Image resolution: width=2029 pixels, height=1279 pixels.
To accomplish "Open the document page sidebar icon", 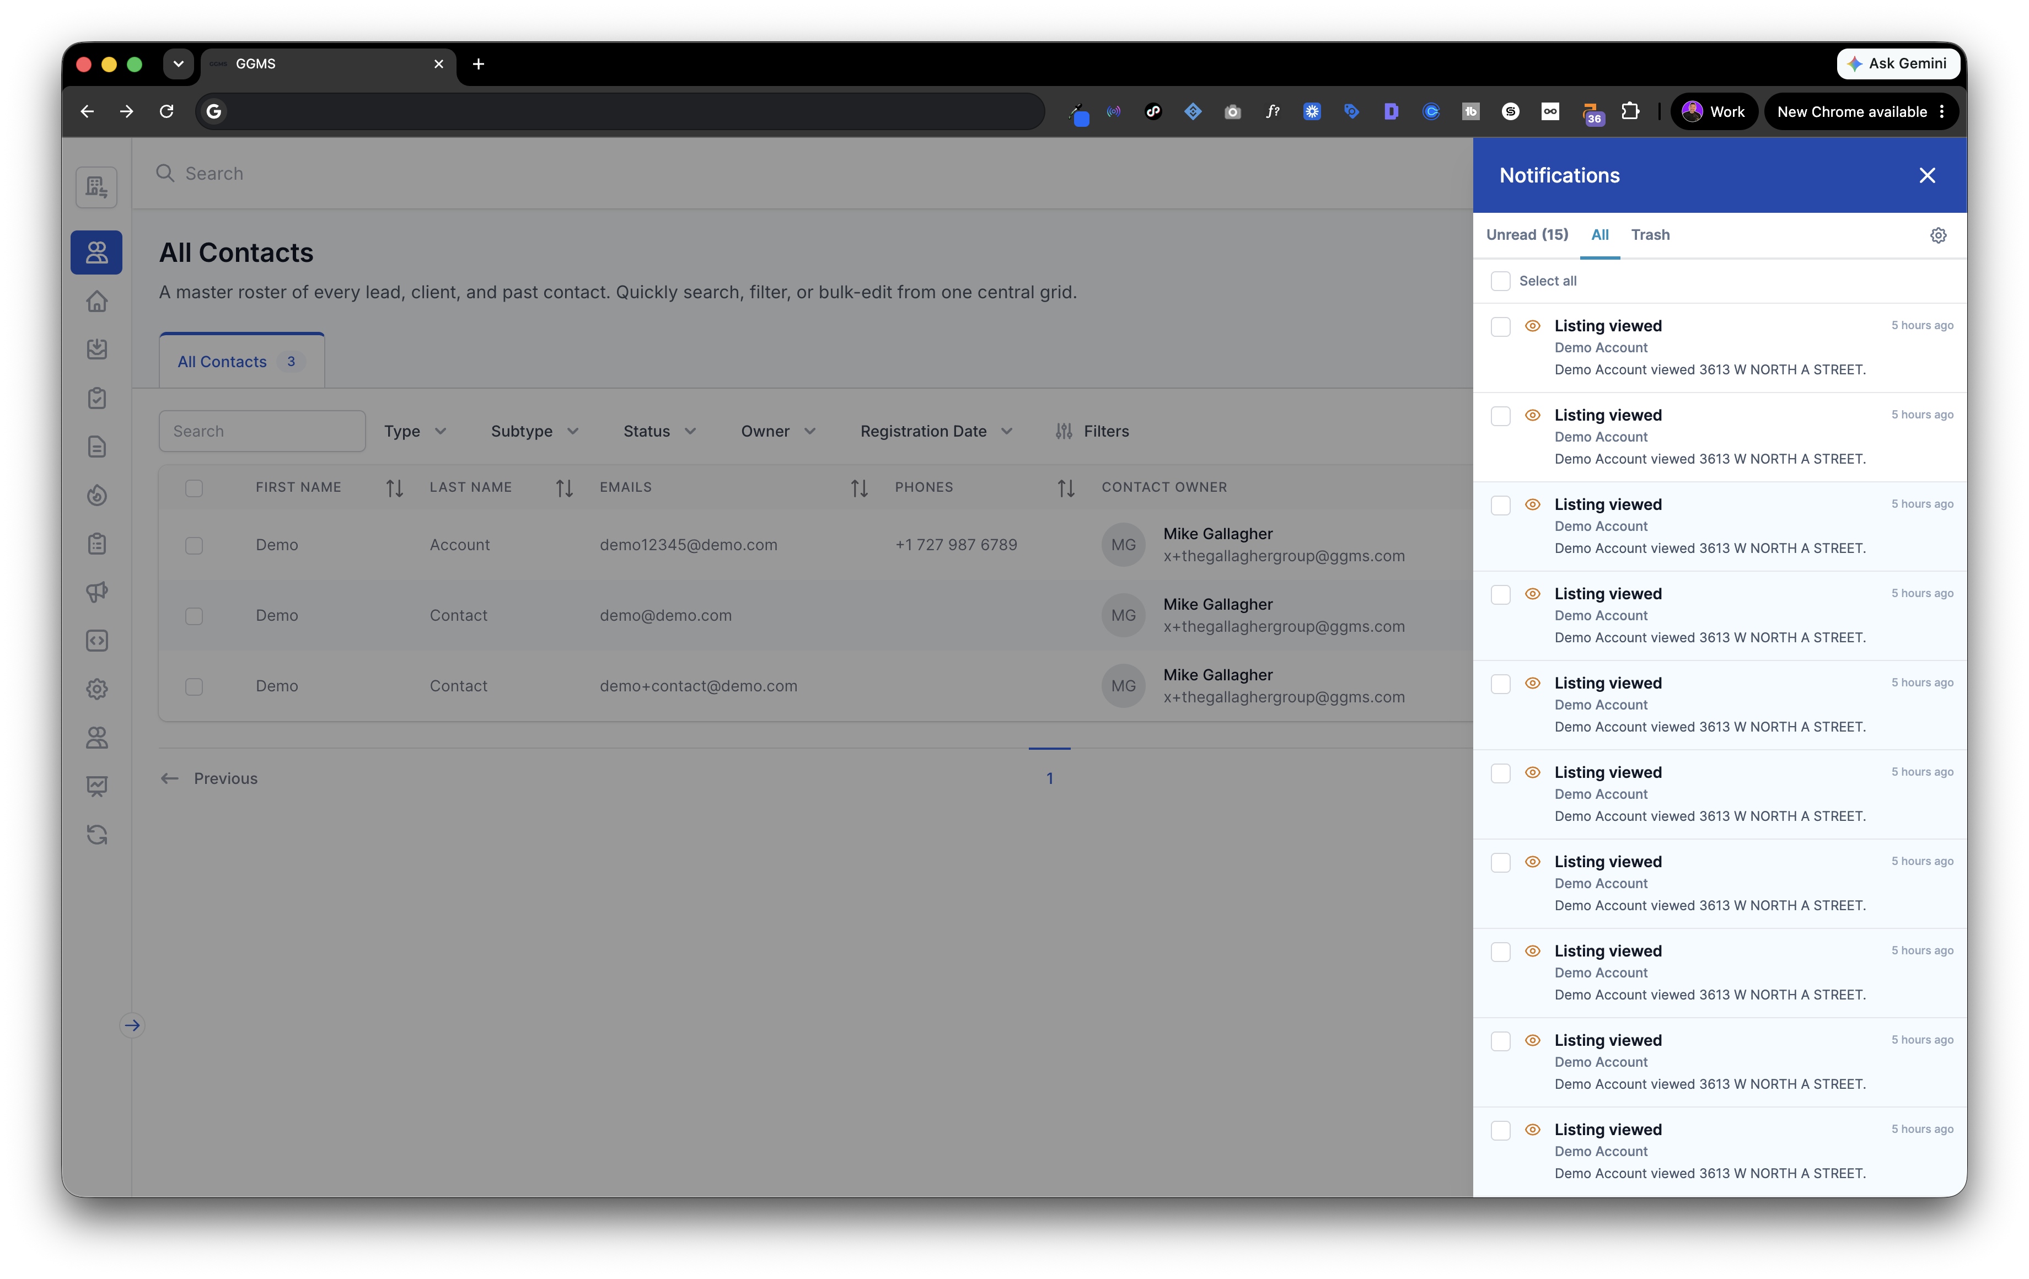I will pyautogui.click(x=97, y=447).
